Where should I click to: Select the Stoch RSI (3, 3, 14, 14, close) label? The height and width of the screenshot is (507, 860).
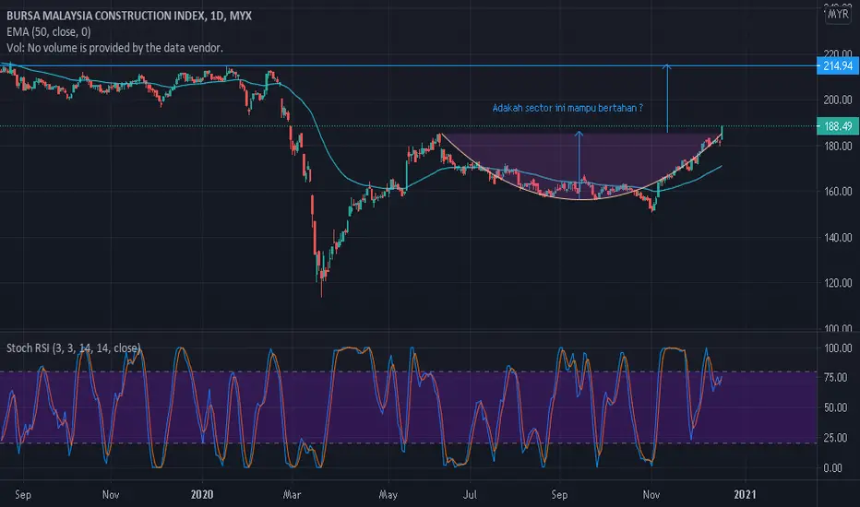[x=74, y=348]
